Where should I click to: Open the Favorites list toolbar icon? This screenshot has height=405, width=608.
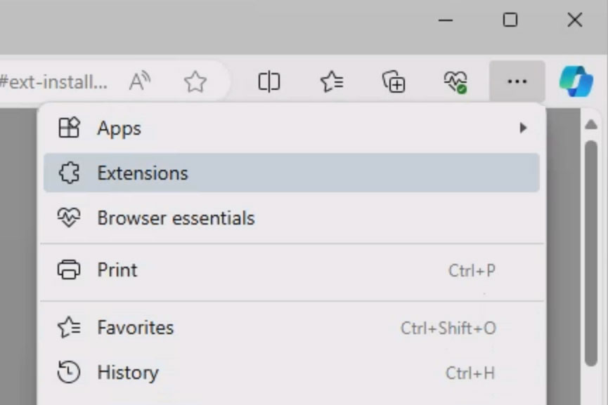click(x=331, y=81)
